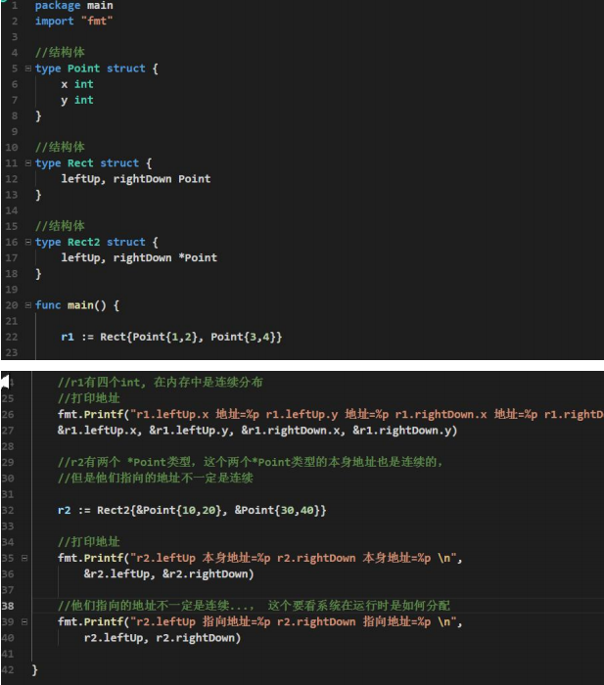Click line number 32 in gutter
Screen dimensions: 604x685
[8, 510]
